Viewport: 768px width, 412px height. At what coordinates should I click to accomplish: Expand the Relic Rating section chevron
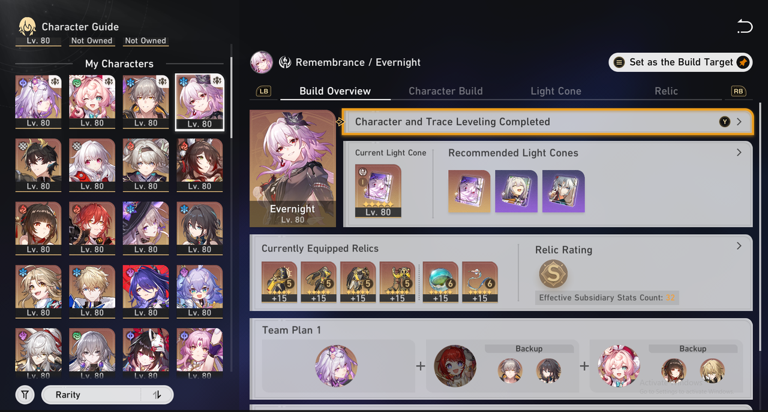pos(739,246)
